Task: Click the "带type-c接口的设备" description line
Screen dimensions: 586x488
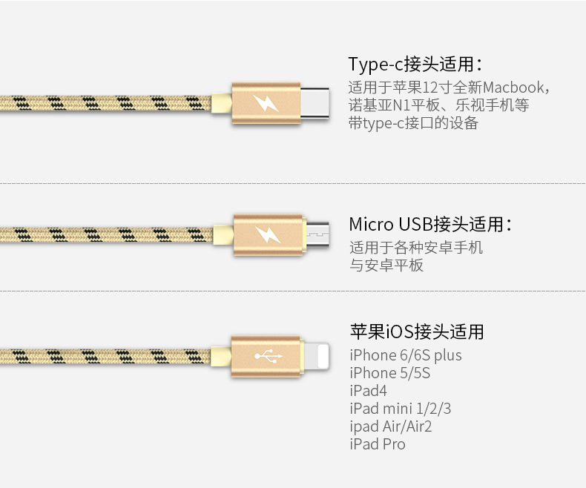Action: point(413,123)
